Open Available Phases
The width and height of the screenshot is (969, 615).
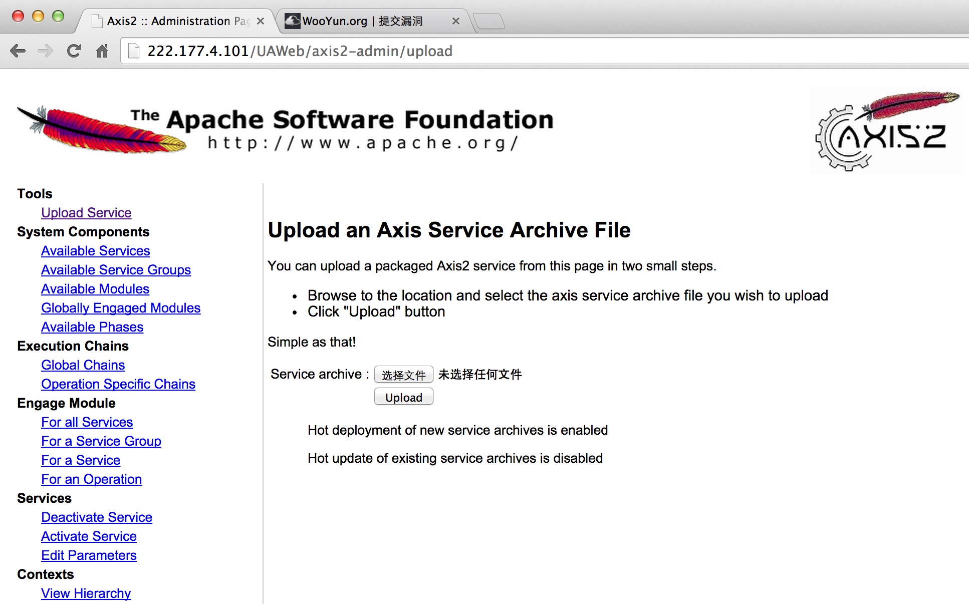[92, 327]
